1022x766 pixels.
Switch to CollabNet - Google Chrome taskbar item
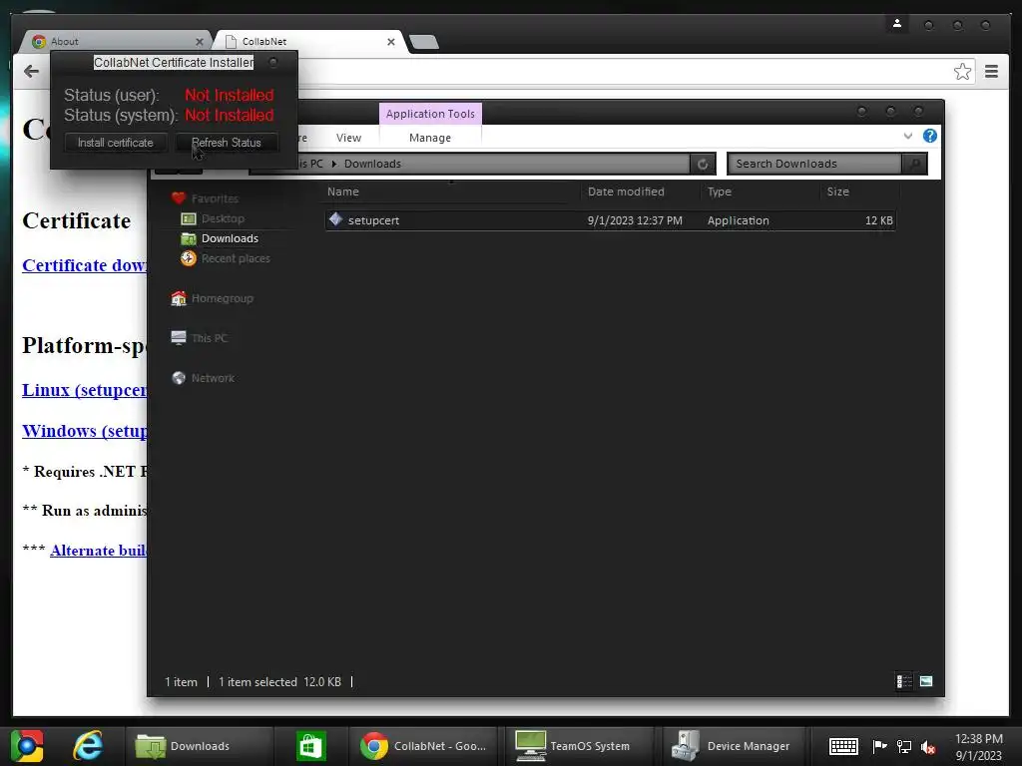coord(424,746)
